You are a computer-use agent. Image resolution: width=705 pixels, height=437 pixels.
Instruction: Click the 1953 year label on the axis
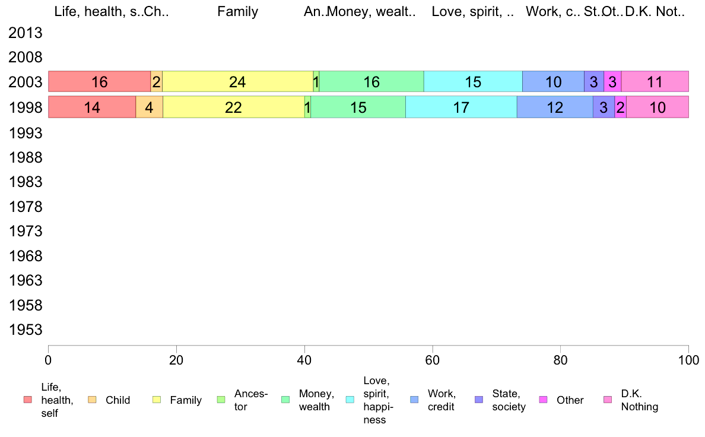[x=26, y=330]
